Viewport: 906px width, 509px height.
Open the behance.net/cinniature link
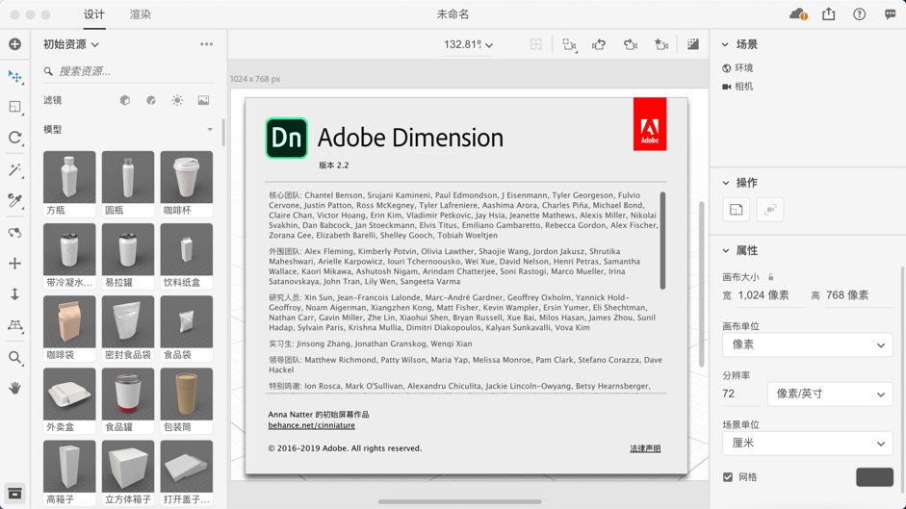click(311, 425)
